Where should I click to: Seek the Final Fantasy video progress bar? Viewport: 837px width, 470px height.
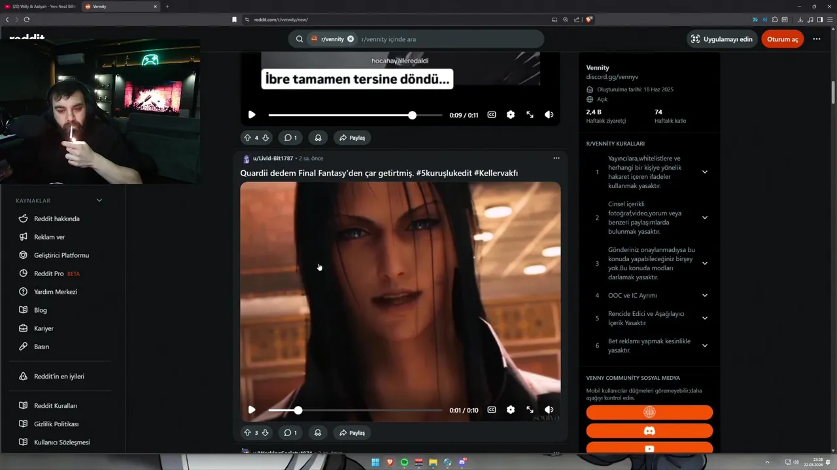click(x=355, y=410)
